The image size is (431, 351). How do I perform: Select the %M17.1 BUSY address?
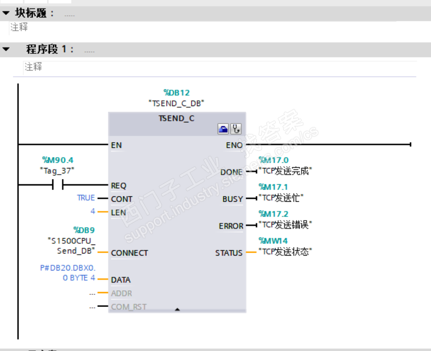273,187
